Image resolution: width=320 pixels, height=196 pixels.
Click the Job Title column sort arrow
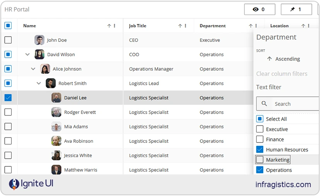tap(180, 26)
